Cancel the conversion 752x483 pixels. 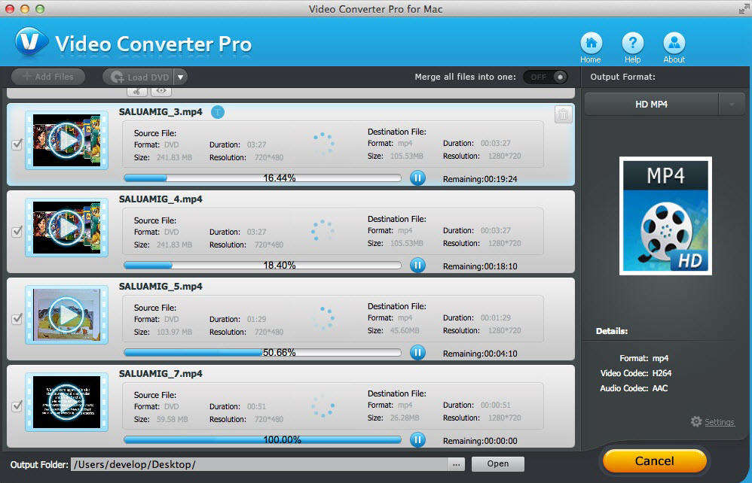(x=655, y=461)
